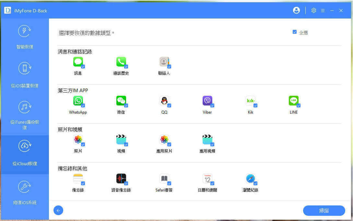Switch to 從iCloud恢復 tab
This screenshot has height=221, width=353.
(x=25, y=154)
